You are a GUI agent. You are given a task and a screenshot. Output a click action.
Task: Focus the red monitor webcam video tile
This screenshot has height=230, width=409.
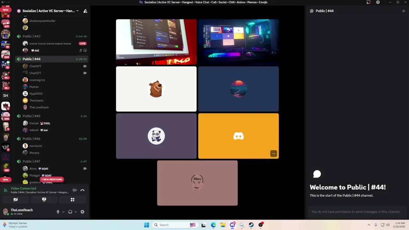tap(156, 42)
